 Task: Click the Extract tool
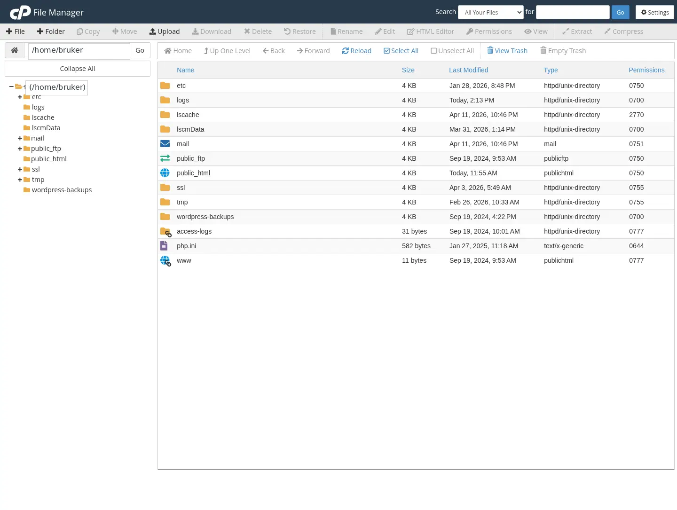click(x=577, y=31)
